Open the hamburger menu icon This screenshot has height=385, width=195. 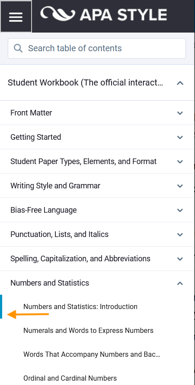tap(16, 16)
